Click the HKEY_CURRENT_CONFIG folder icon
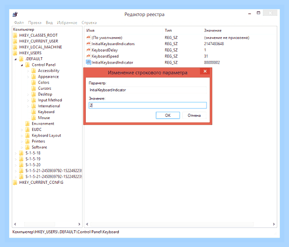The height and width of the screenshot is (247, 289). (15, 182)
